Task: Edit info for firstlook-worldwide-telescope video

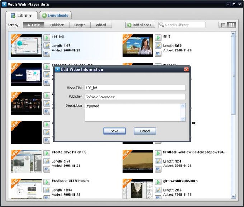Action: [x=158, y=161]
